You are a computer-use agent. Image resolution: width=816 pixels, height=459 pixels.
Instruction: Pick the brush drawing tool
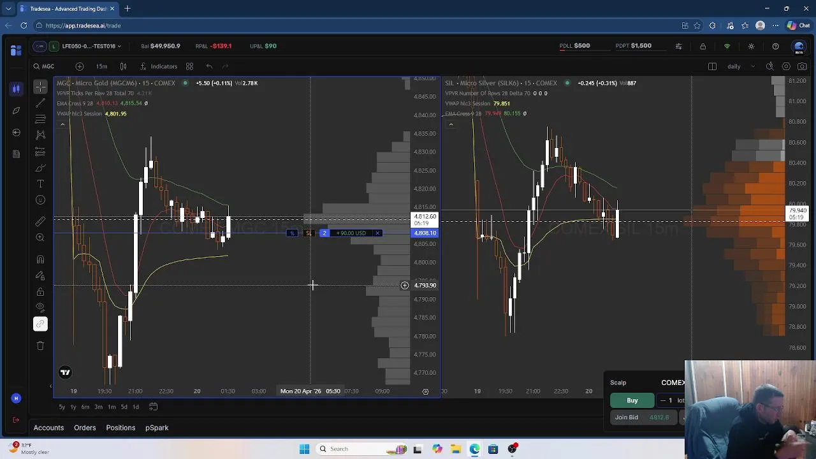point(40,168)
